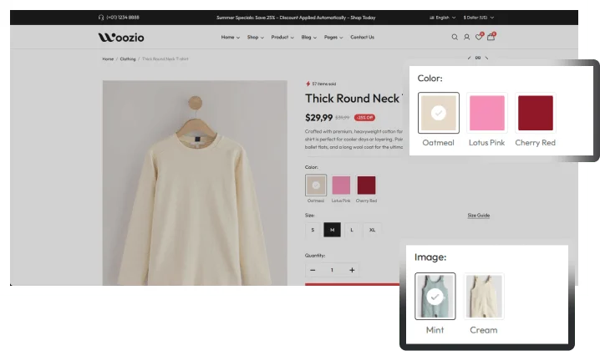Viewport: 600px width, 351px height.
Task: Open the user account icon
Action: pos(466,37)
